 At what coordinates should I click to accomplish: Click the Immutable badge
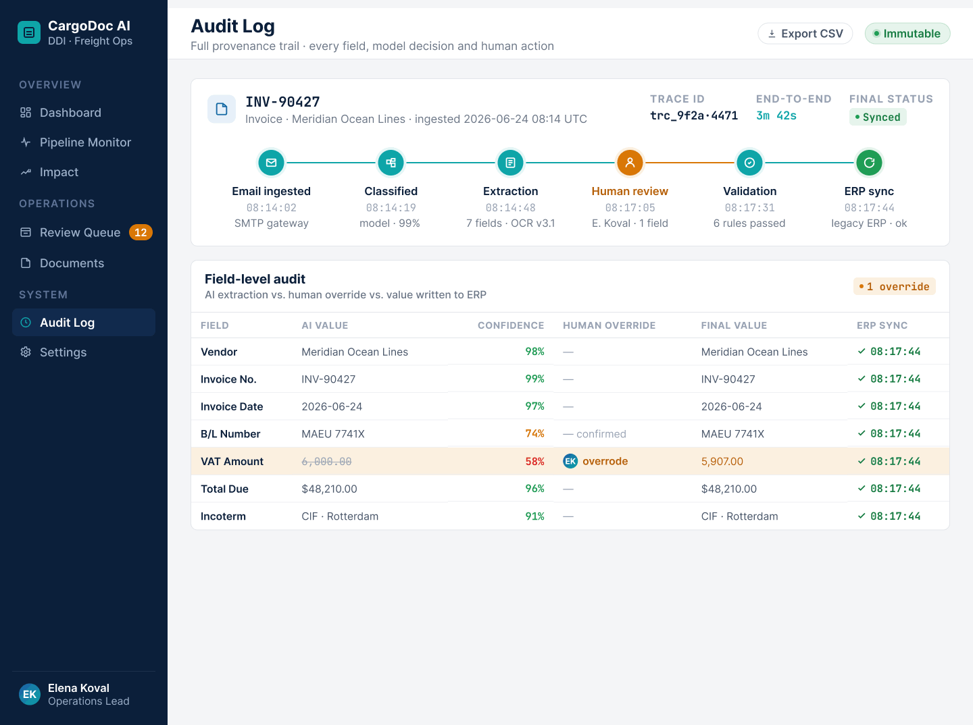click(x=907, y=34)
